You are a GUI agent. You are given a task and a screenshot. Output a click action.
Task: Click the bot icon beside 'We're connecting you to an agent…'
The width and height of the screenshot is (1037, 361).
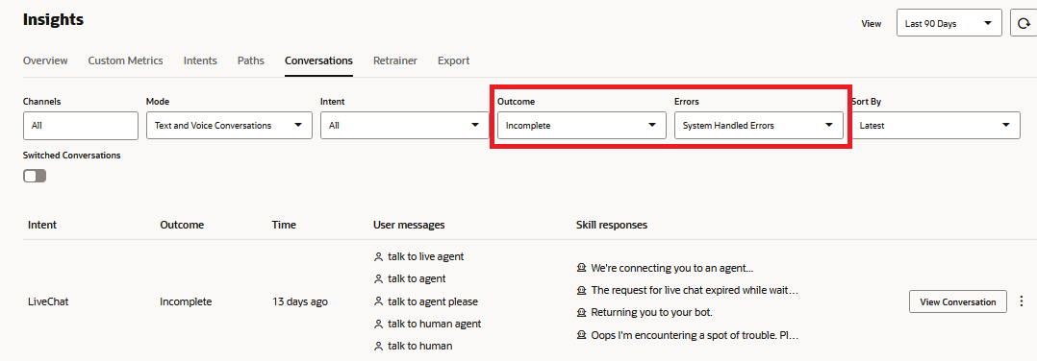click(x=581, y=268)
